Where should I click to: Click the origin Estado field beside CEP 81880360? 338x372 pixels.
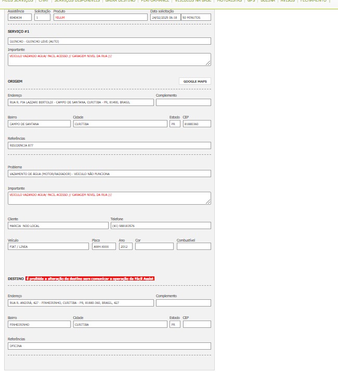point(175,124)
